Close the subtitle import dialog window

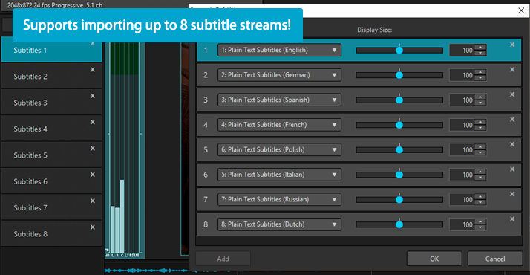[521, 10]
